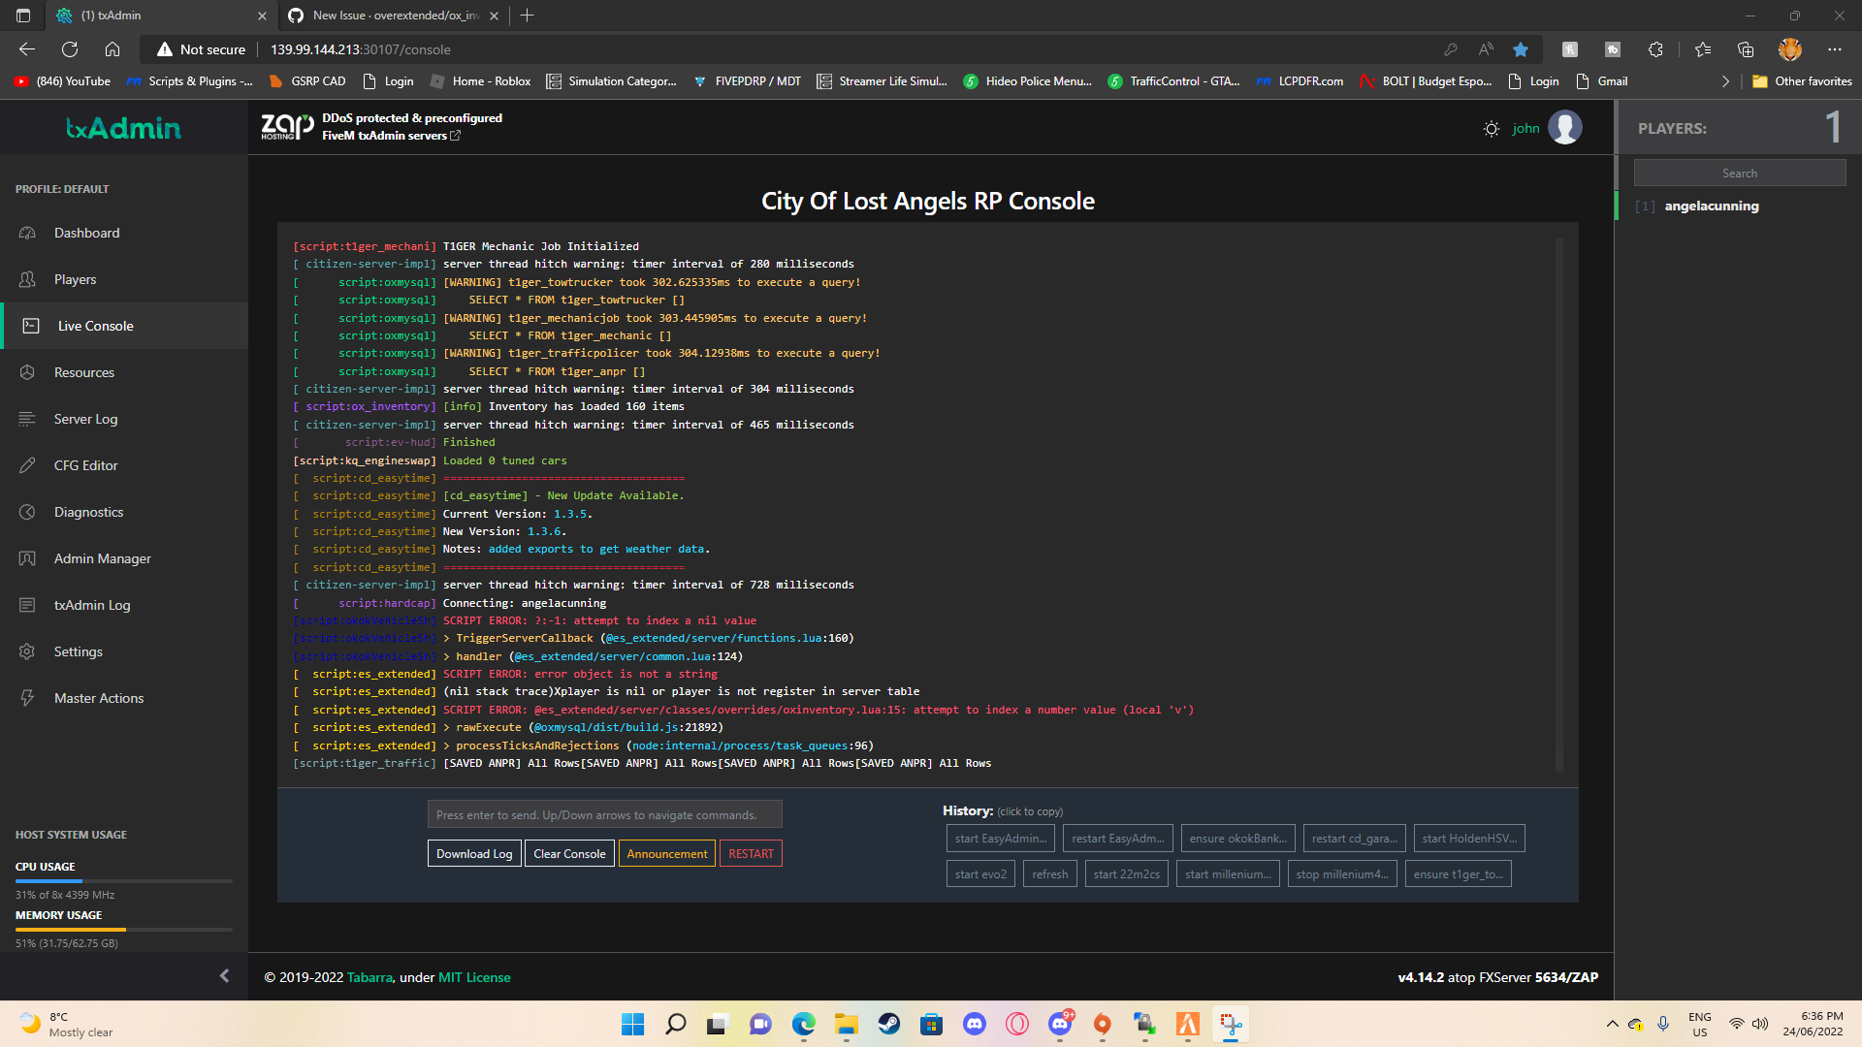The width and height of the screenshot is (1862, 1047).
Task: Open Discord from the Windows taskbar
Action: (974, 1024)
